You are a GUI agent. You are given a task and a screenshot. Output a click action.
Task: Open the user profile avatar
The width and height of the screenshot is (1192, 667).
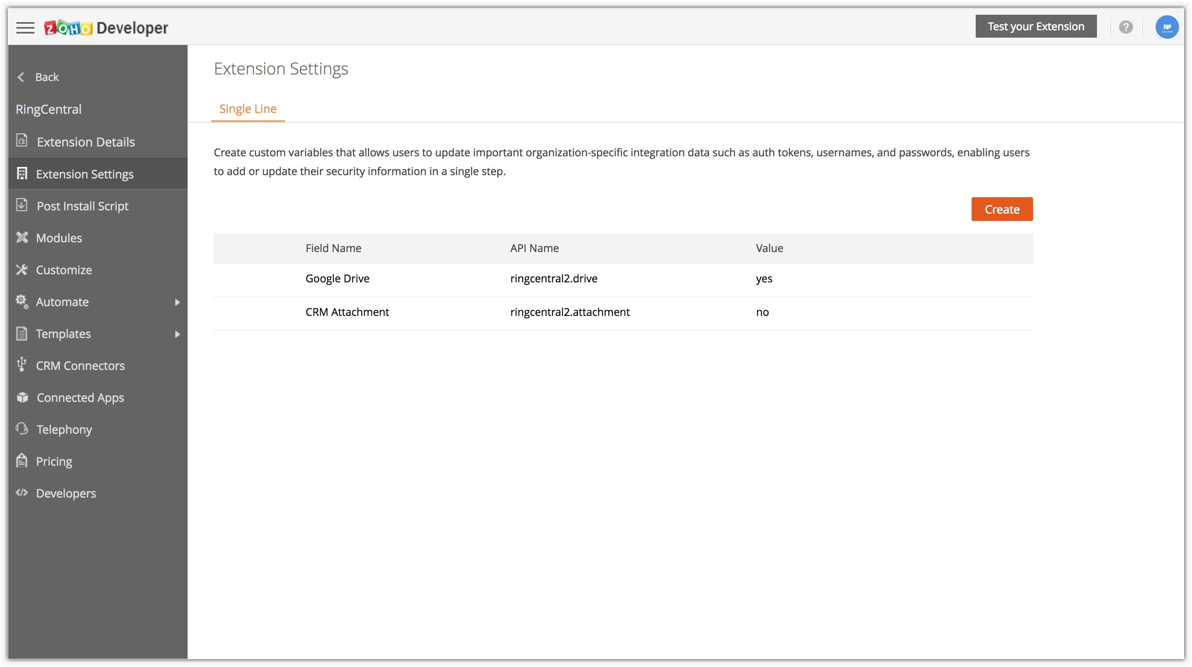click(1167, 27)
